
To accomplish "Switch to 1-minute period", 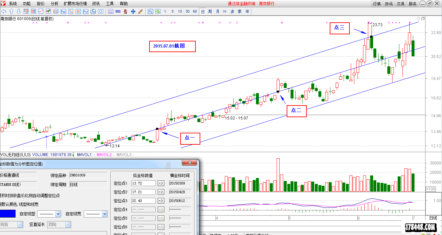I will coord(165,11).
